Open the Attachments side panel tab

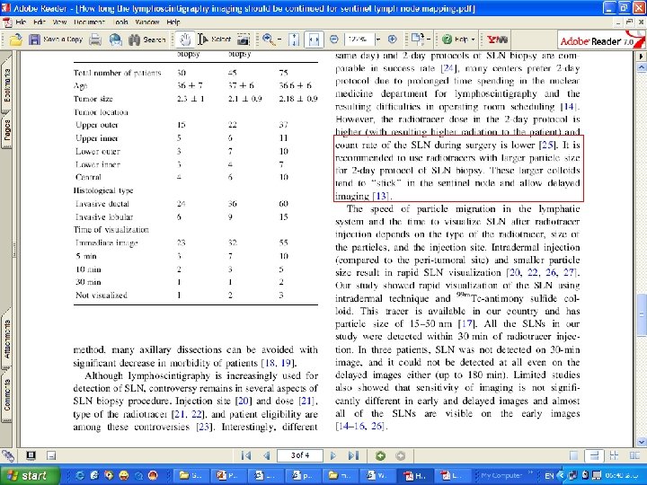[x=6, y=340]
